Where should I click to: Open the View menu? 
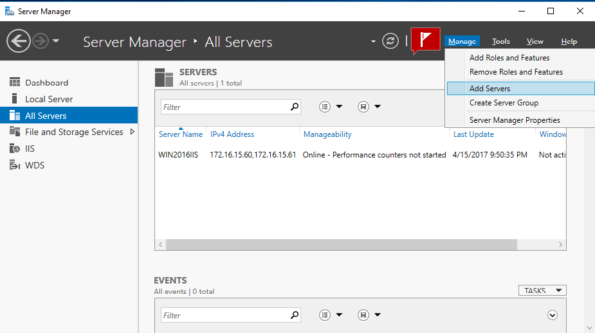(x=535, y=41)
